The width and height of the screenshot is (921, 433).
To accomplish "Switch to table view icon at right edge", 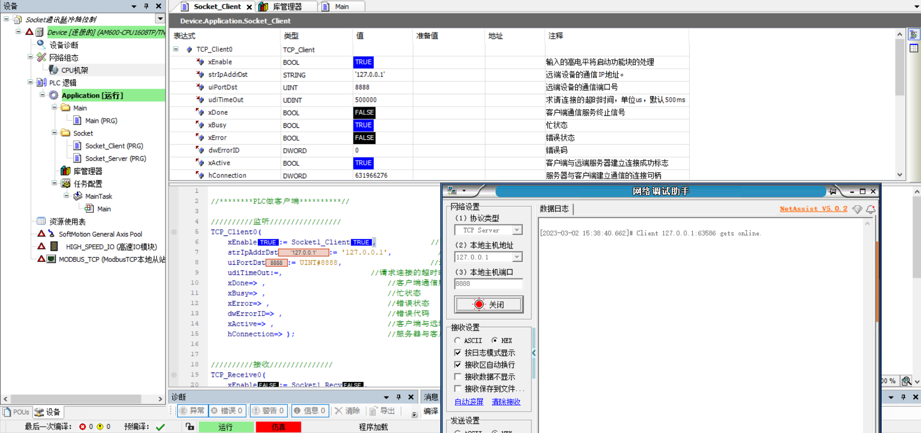I will click(913, 48).
